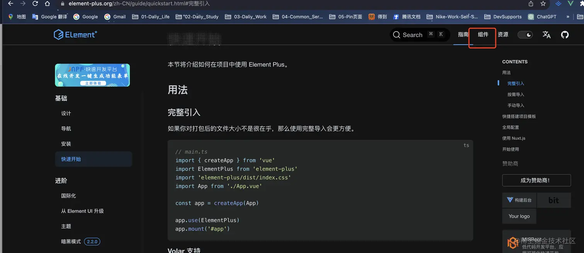This screenshot has width=584, height=253.
Task: Jump to 开始使用 in contents
Action: 511,149
